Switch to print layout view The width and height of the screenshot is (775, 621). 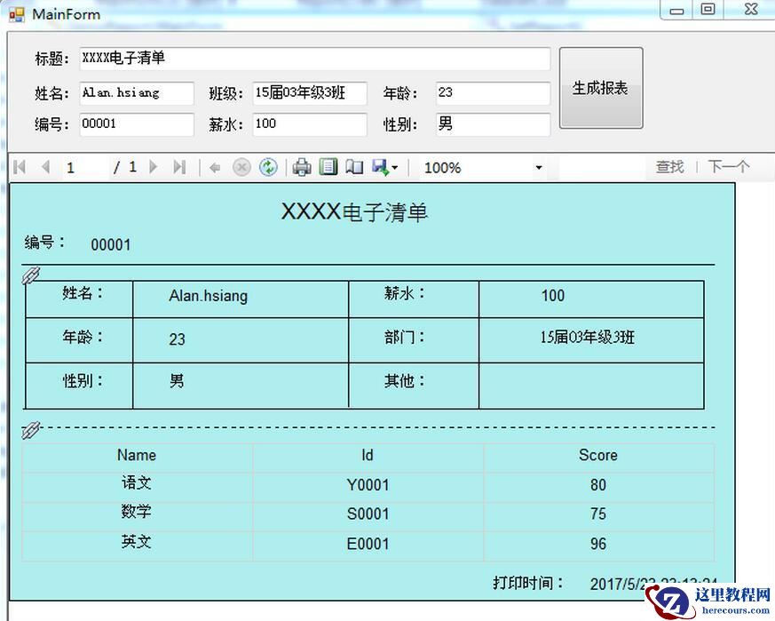pos(328,167)
